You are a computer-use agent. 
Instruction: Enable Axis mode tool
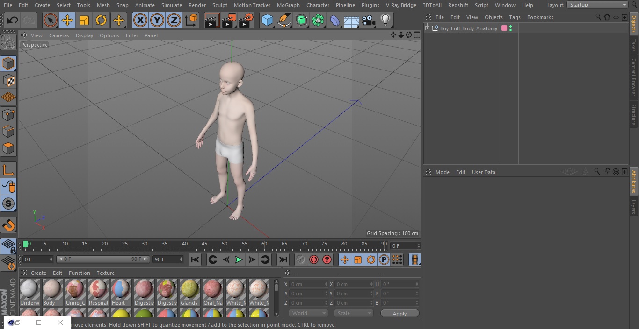[8, 170]
